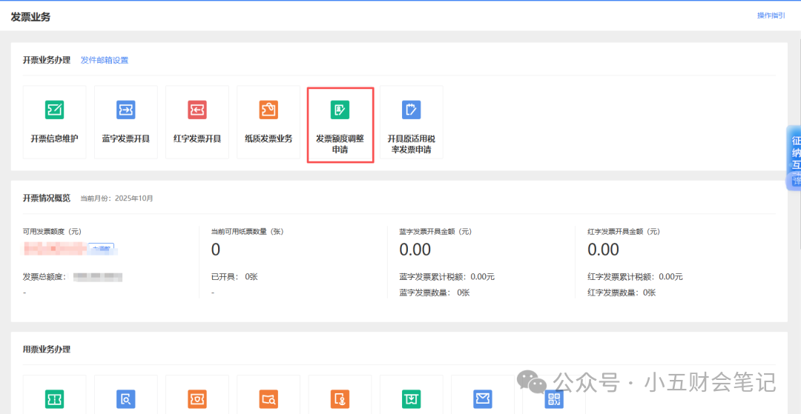Click the 发票总额度 label

click(x=45, y=278)
